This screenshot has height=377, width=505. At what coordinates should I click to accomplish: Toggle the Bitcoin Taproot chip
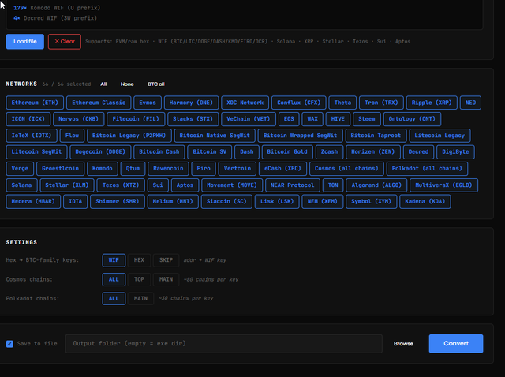[376, 136]
